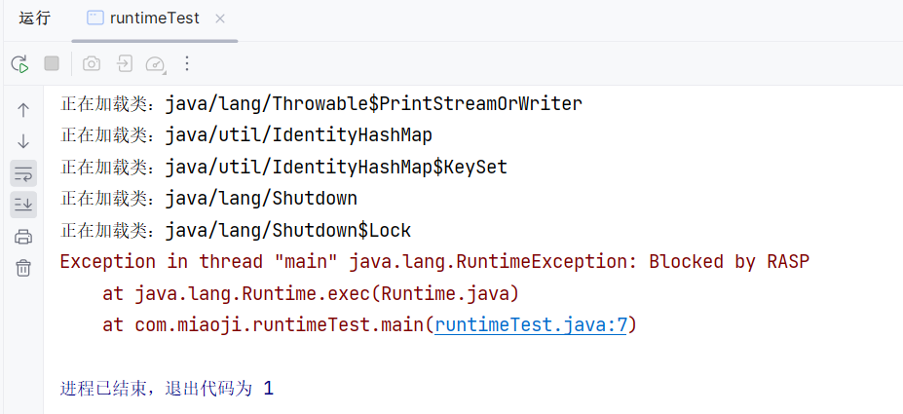Viewport: 903px width, 414px height.
Task: Click the camera thread dump icon
Action: coord(91,63)
